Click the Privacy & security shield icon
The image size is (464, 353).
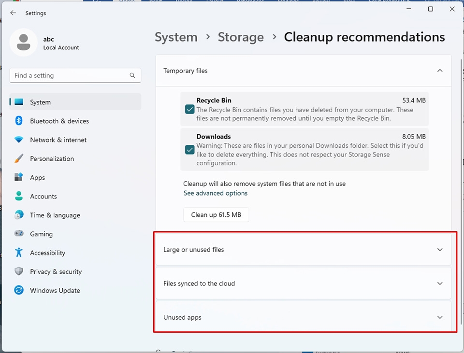(x=19, y=271)
